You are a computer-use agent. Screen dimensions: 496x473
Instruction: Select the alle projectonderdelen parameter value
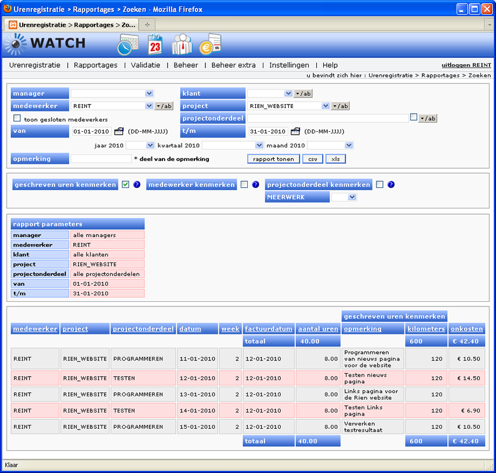tap(107, 274)
